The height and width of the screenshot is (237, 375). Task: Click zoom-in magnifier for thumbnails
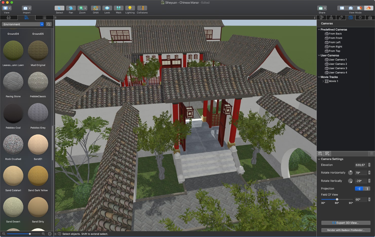(x=43, y=234)
